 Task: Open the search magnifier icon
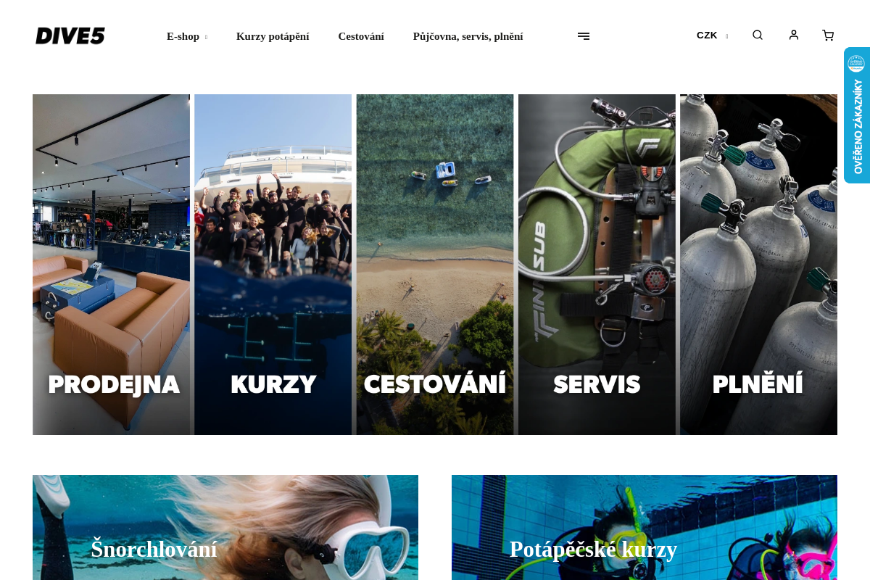757,35
